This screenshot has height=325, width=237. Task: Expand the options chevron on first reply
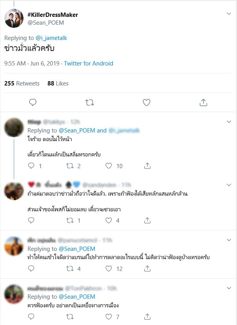coord(229,122)
